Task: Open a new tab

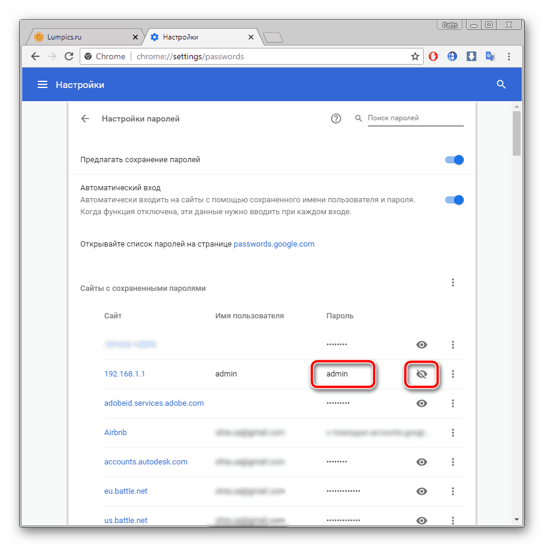Action: click(273, 37)
